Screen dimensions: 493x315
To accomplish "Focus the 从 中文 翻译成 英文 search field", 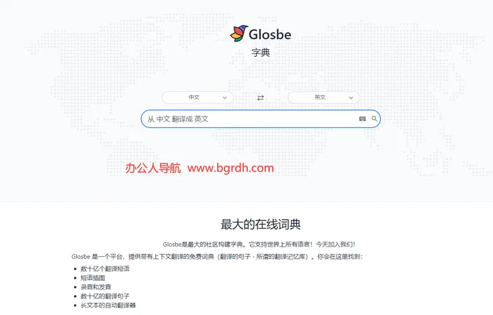I will point(261,119).
